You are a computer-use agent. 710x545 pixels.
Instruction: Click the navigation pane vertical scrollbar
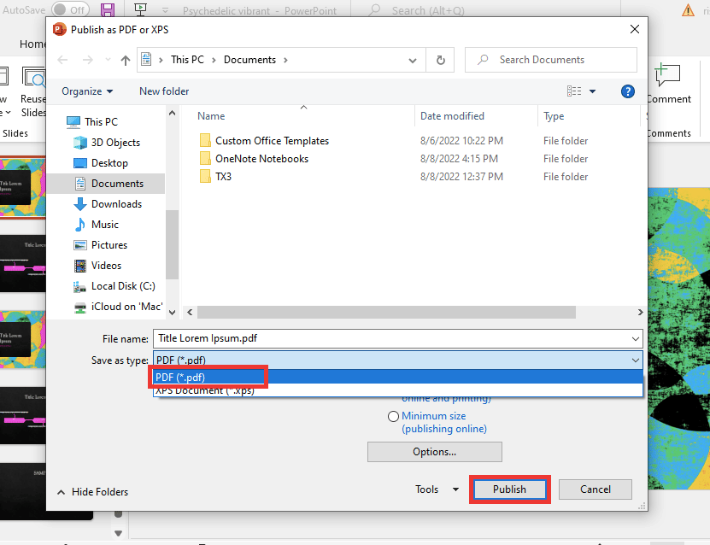point(172,244)
